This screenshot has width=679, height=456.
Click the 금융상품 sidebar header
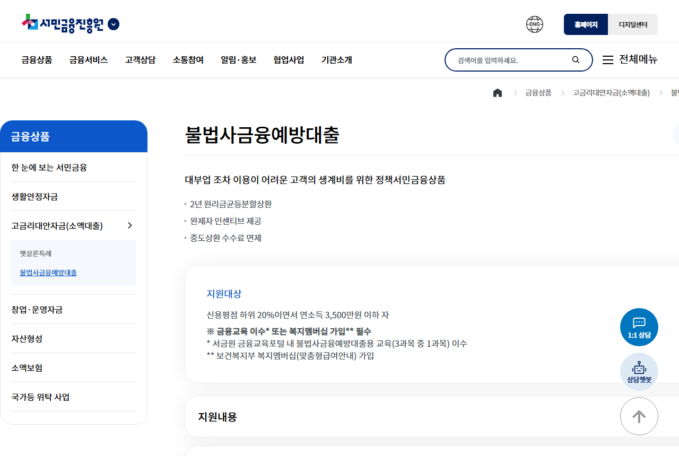coord(74,136)
